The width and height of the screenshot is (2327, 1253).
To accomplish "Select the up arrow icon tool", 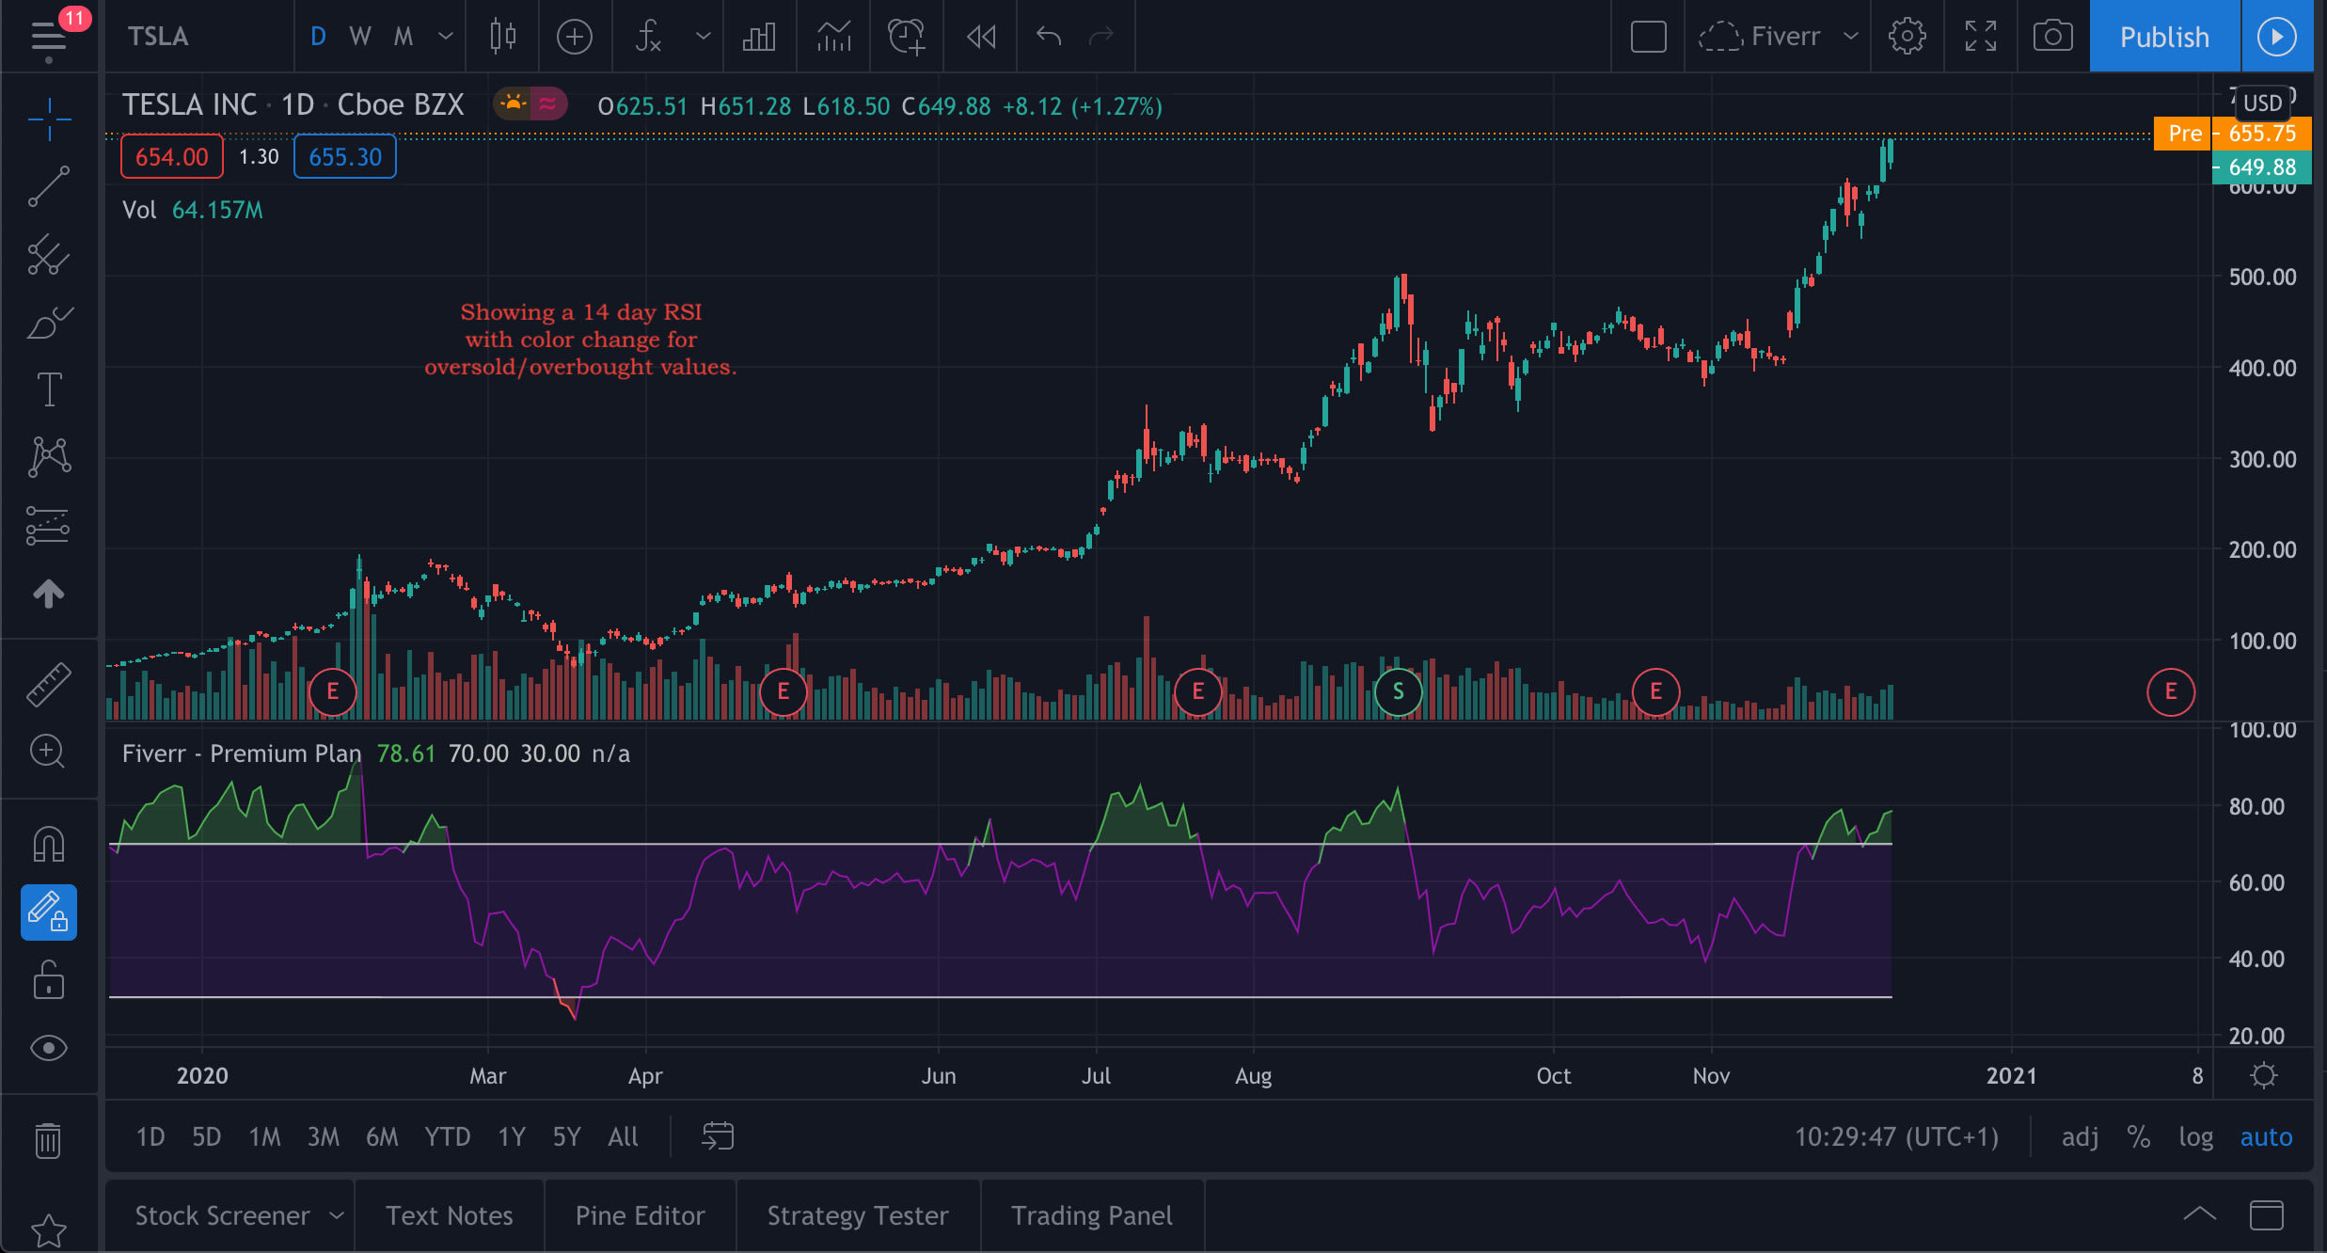I will 49,593.
